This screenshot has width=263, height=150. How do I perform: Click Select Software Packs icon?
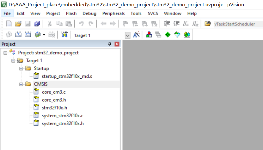click(177, 35)
